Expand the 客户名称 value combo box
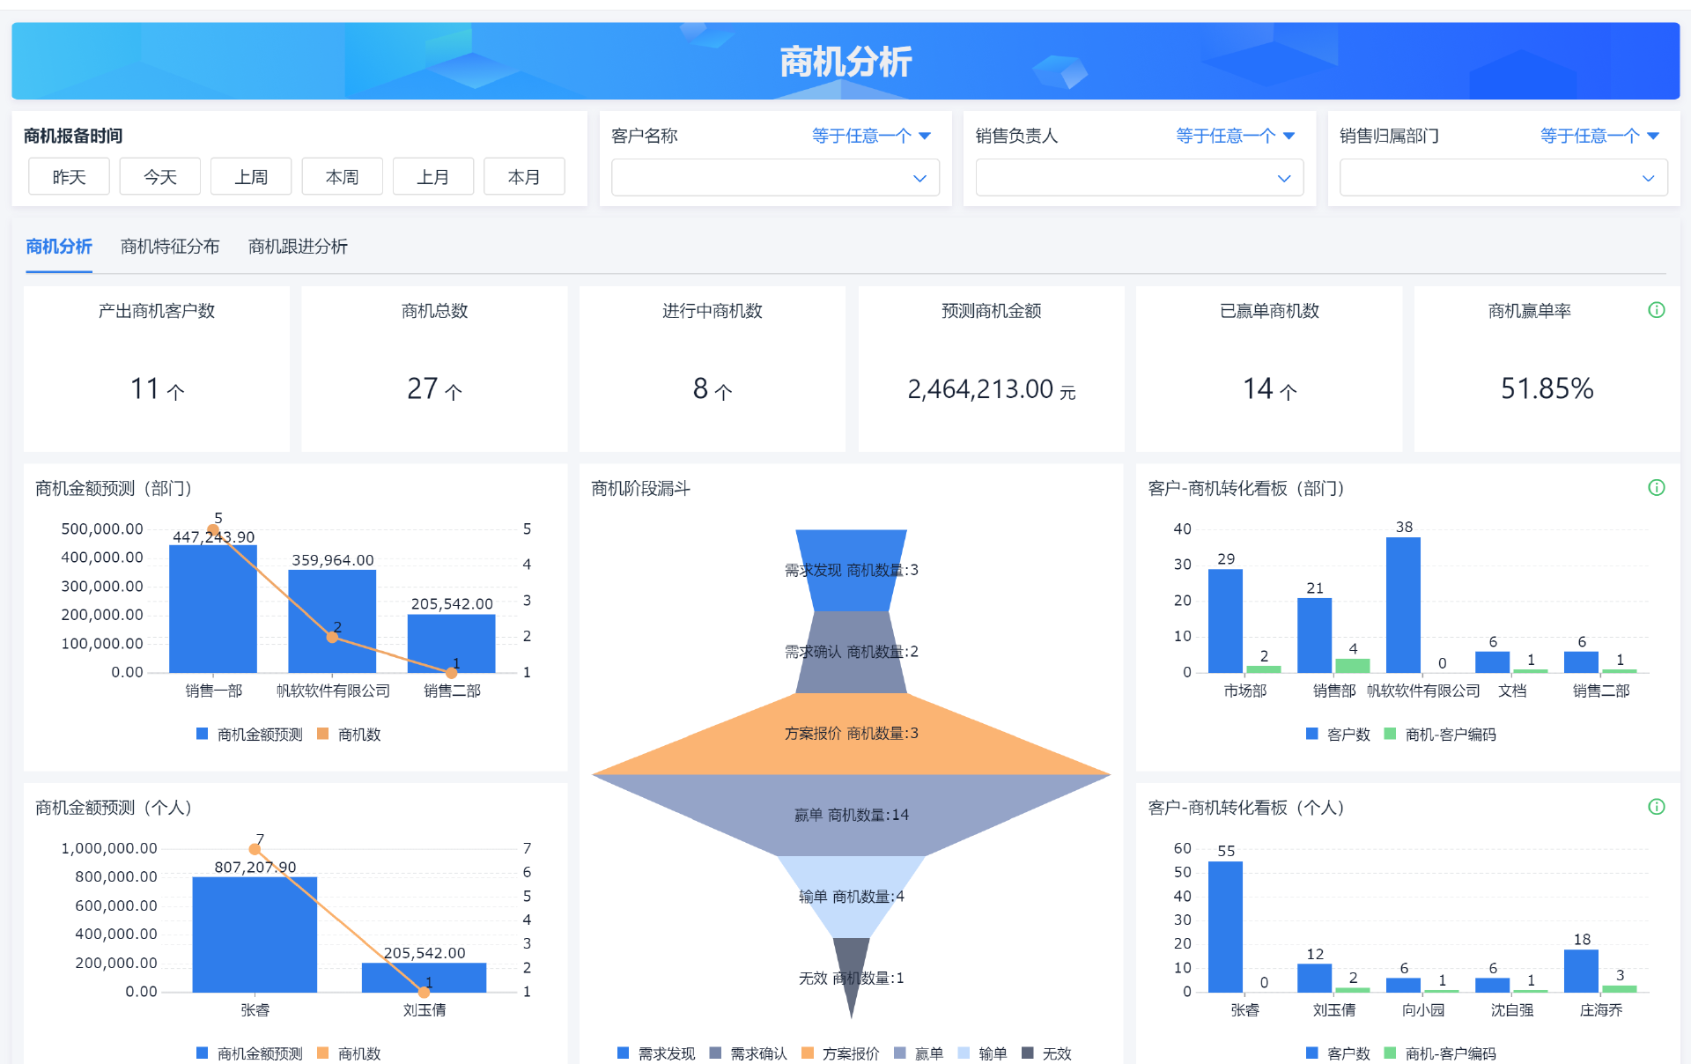Viewport: 1691px width, 1064px height. 774,178
